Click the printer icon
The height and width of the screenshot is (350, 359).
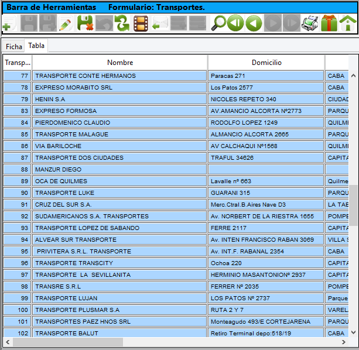310,23
